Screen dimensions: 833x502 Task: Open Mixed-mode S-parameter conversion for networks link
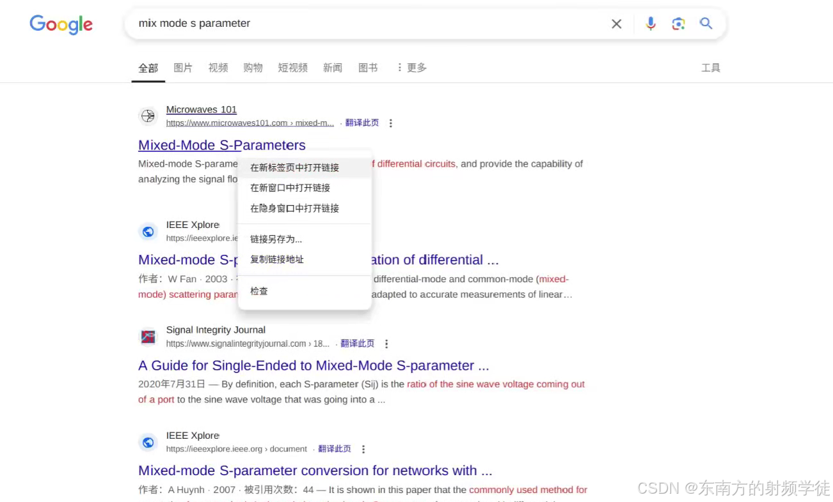pyautogui.click(x=315, y=471)
